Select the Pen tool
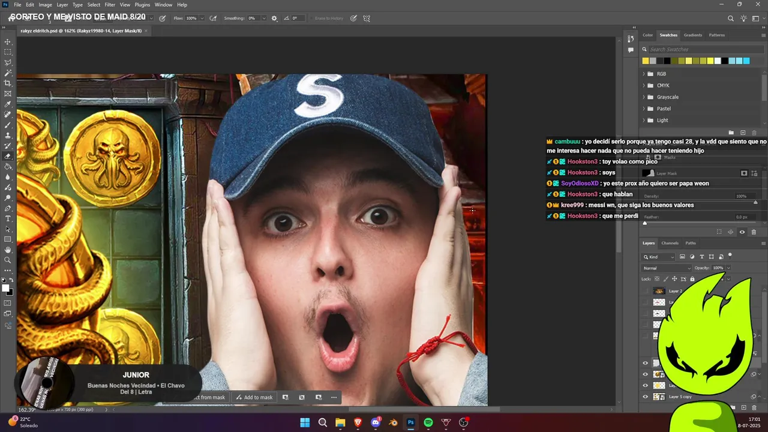768x432 pixels. 8,208
